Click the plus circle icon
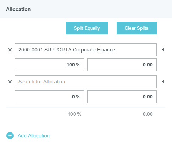This screenshot has height=147, width=172. tap(10, 136)
